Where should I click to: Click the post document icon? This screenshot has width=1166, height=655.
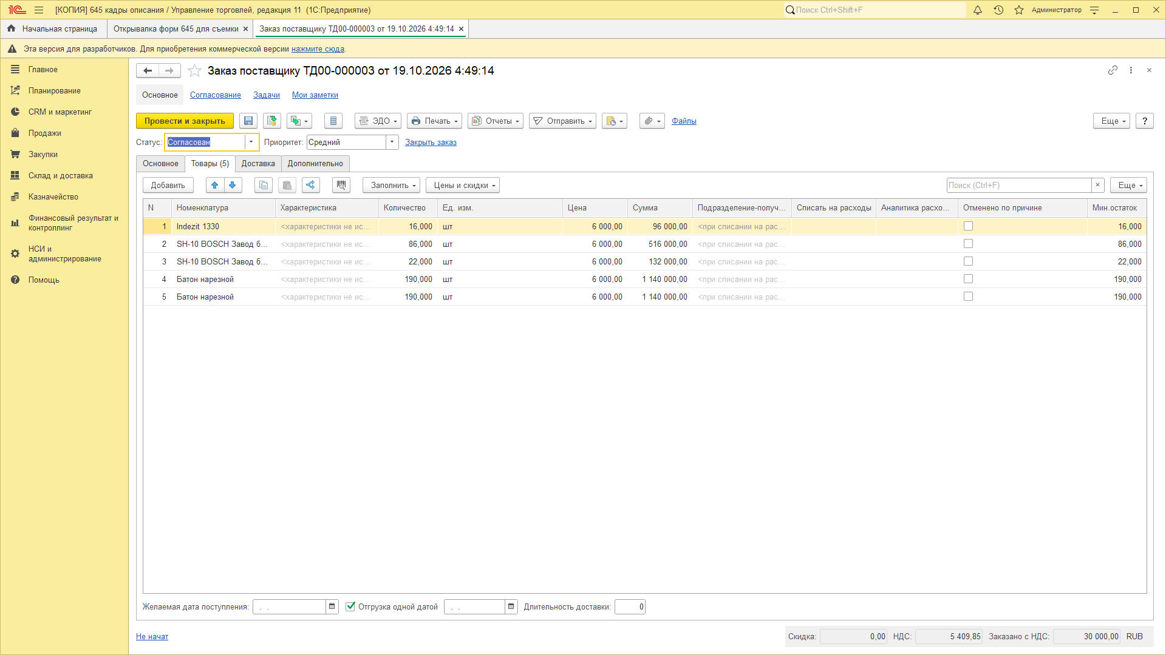point(272,121)
